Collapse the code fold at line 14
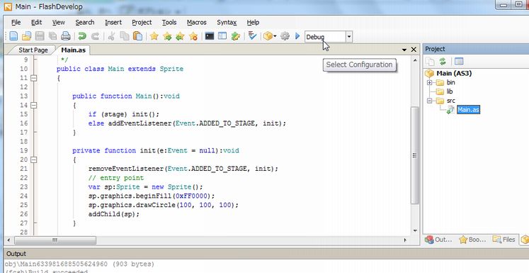The image size is (529, 273). click(x=33, y=106)
